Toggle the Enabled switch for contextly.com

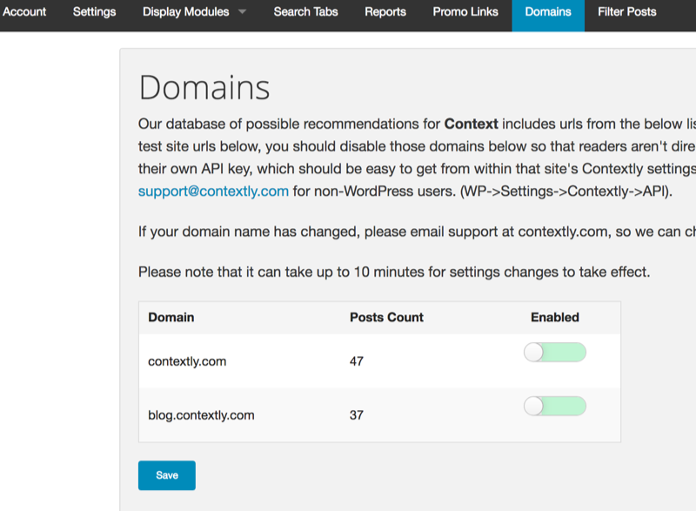(555, 352)
